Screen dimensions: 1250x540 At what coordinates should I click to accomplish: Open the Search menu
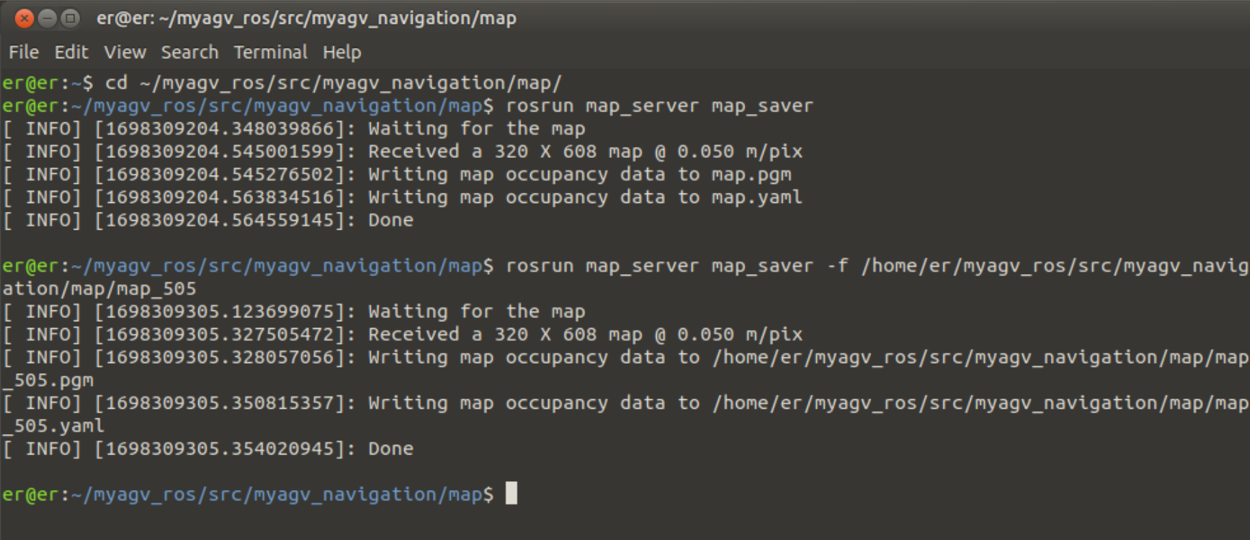[x=190, y=52]
